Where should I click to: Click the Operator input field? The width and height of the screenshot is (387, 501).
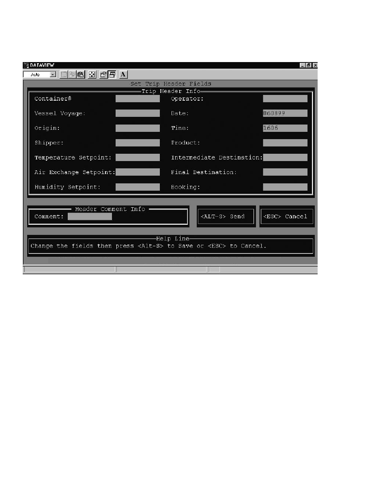pyautogui.click(x=285, y=99)
